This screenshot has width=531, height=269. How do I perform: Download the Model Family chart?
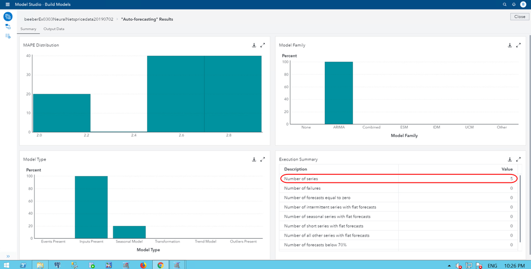click(510, 45)
